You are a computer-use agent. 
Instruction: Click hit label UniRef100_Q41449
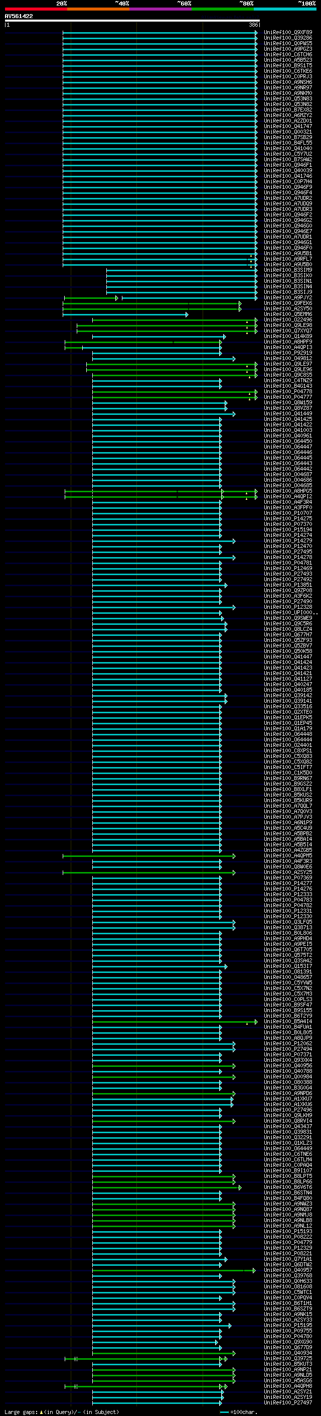coord(288,413)
